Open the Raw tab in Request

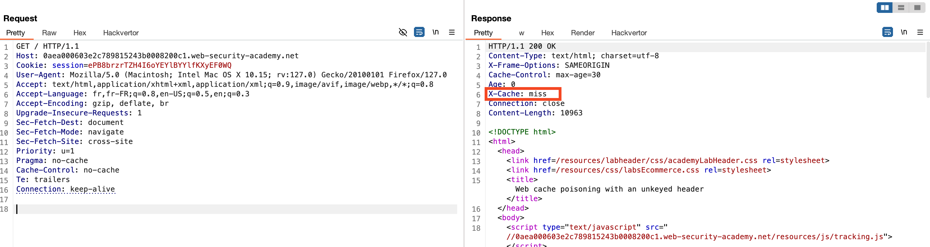(49, 33)
